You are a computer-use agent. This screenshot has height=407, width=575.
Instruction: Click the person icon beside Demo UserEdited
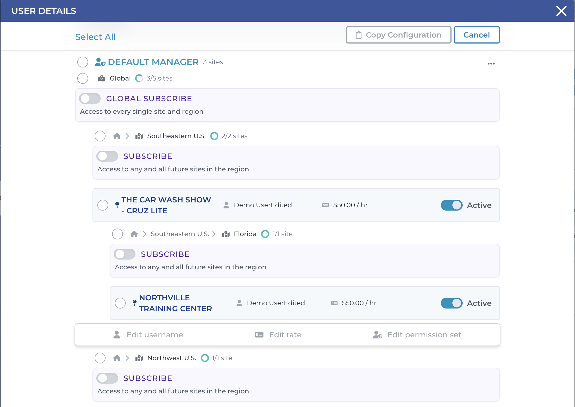point(226,205)
